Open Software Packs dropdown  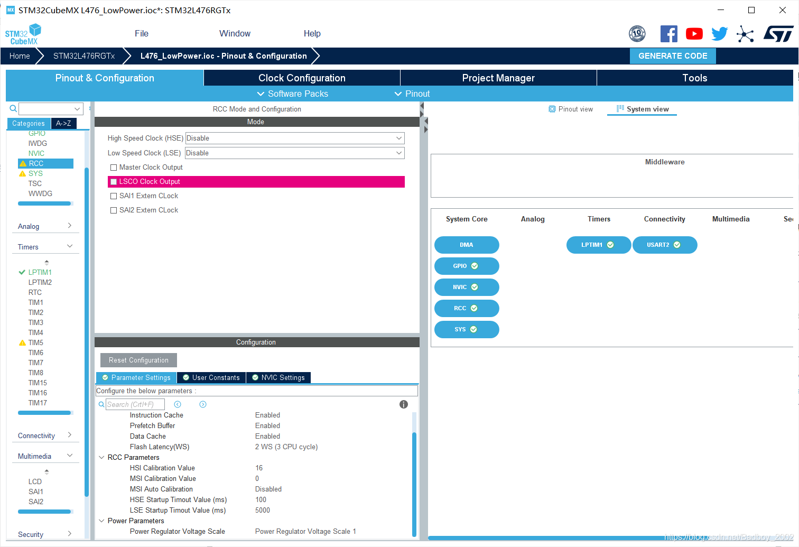[x=292, y=94]
